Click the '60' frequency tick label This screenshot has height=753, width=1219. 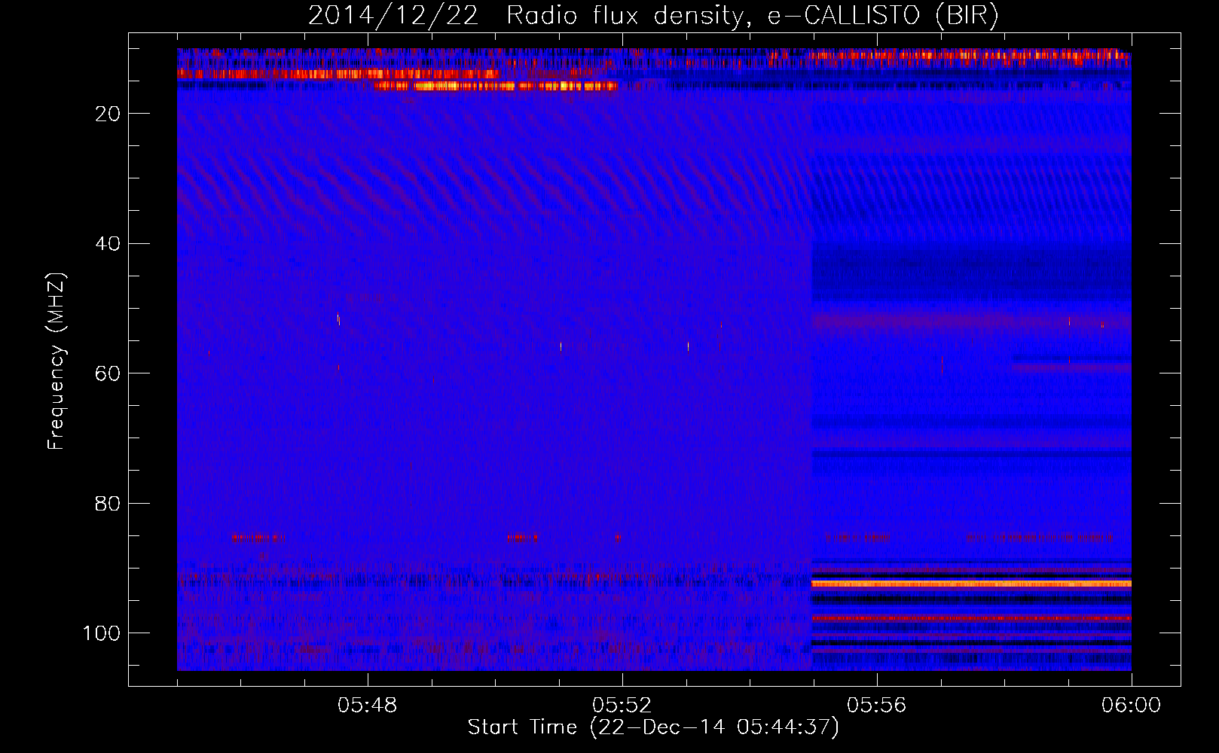[x=108, y=373]
